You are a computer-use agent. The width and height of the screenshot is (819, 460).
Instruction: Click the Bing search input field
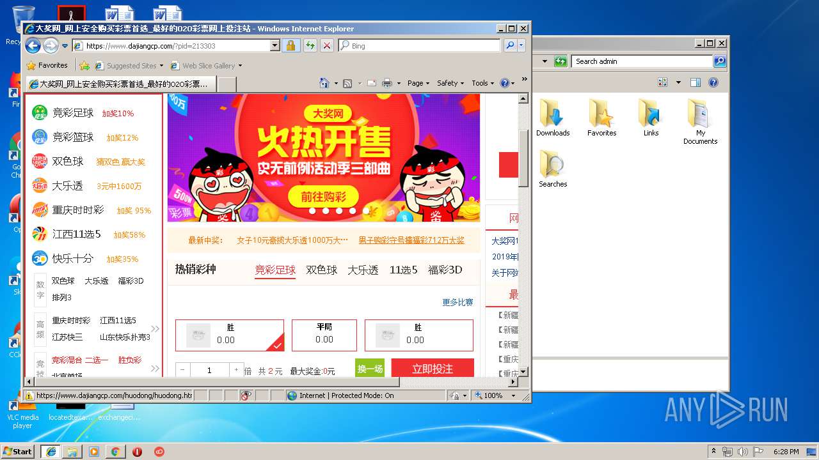(420, 45)
